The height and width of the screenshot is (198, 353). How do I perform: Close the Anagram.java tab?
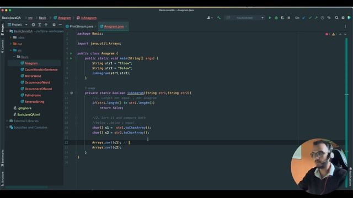tap(126, 26)
